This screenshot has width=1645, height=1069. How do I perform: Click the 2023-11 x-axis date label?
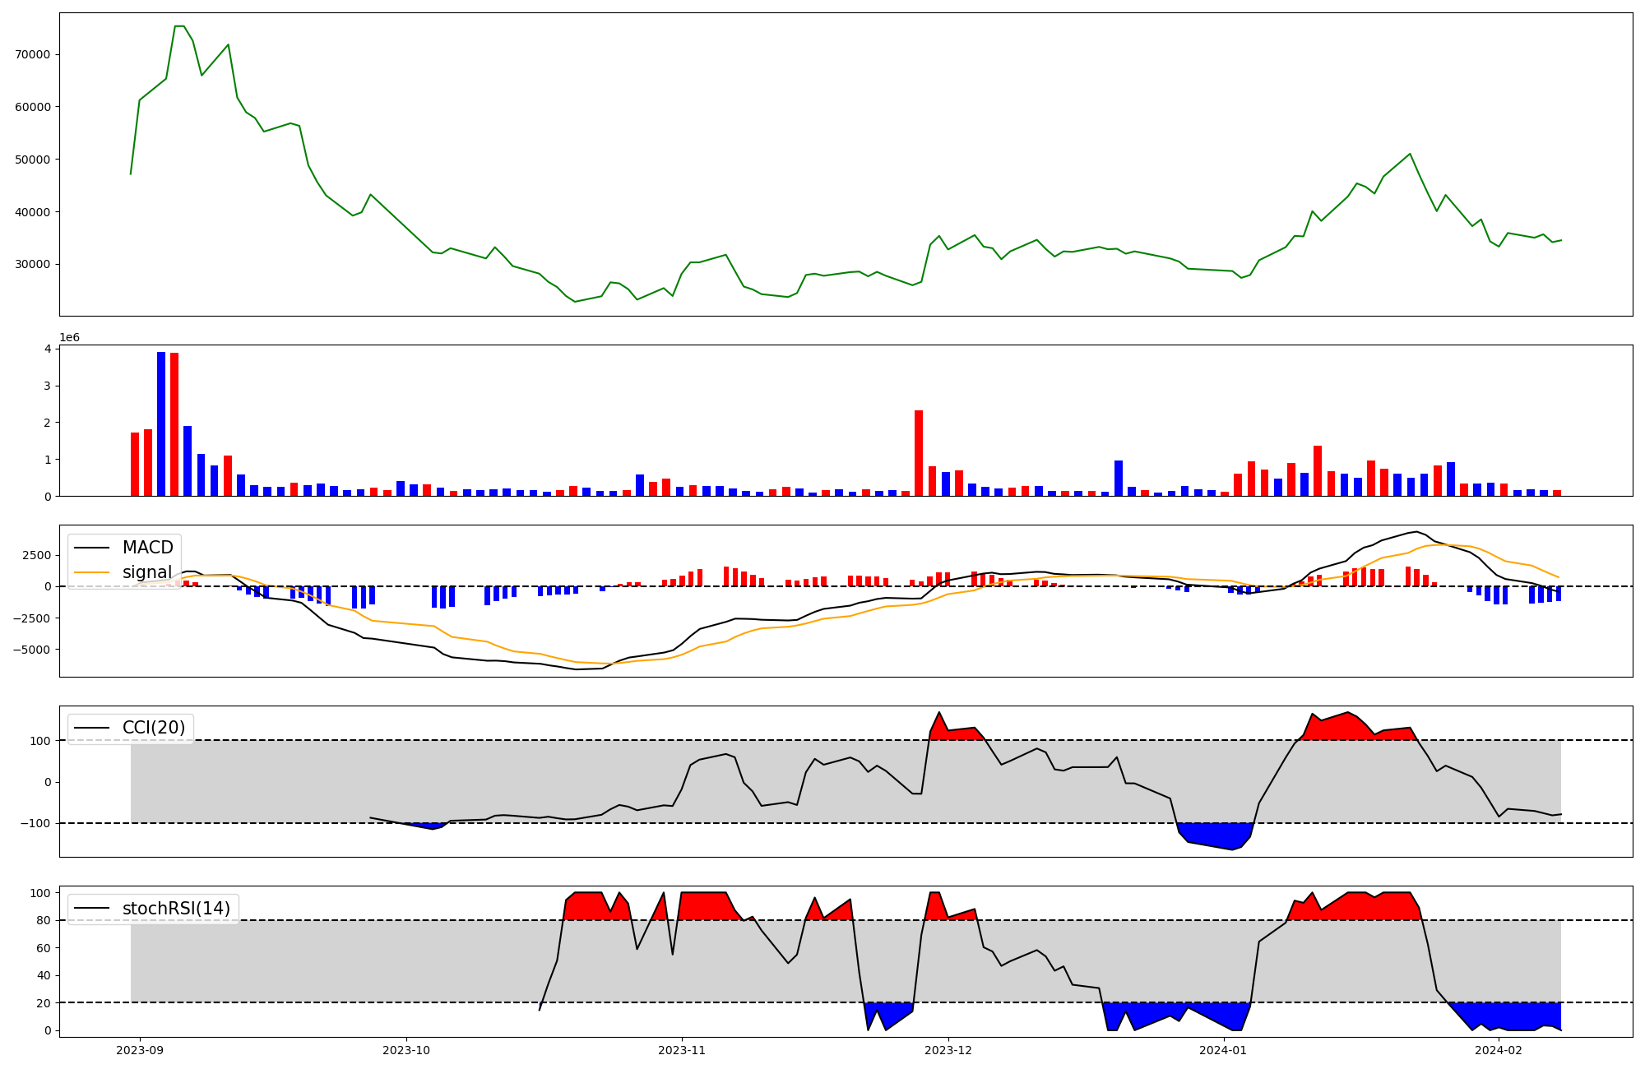tap(682, 1050)
